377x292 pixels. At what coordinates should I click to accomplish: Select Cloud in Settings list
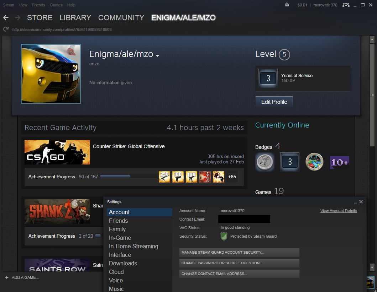(x=140, y=272)
